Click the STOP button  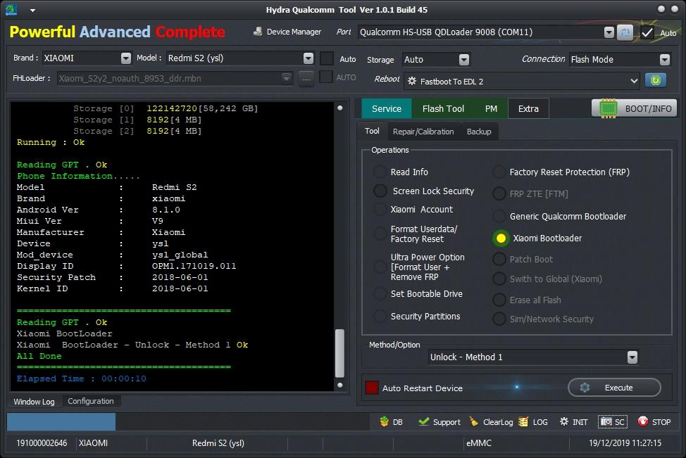coord(654,421)
